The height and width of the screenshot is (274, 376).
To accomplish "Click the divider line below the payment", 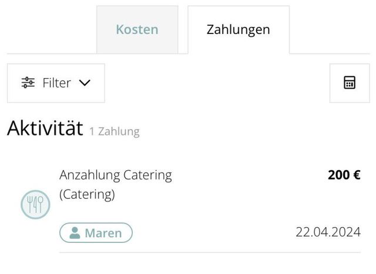I will click(210, 253).
